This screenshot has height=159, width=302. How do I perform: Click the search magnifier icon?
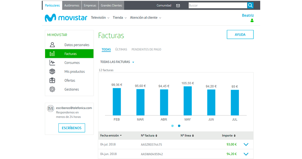click(x=250, y=5)
